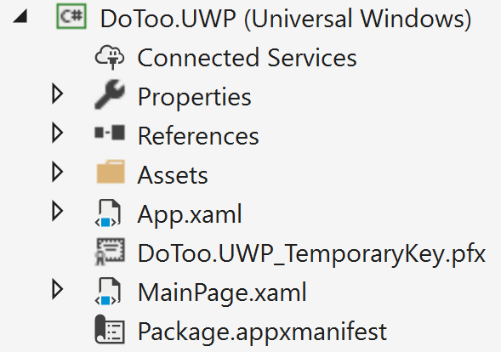The image size is (501, 352).
Task: Click the certificate icon for TemporaryKey.pfx
Action: (110, 252)
